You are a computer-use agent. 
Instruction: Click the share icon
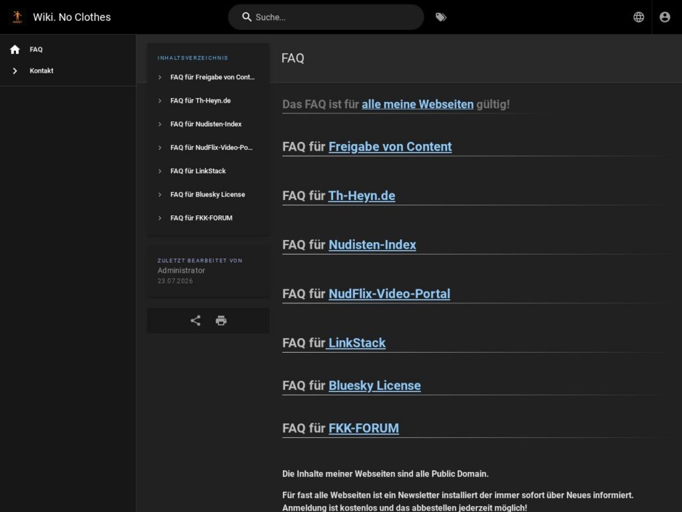tap(195, 321)
